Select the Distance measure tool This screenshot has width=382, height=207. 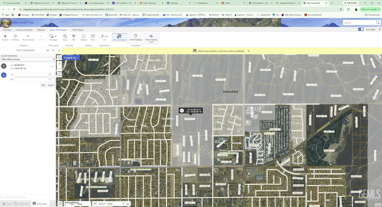tap(84, 38)
